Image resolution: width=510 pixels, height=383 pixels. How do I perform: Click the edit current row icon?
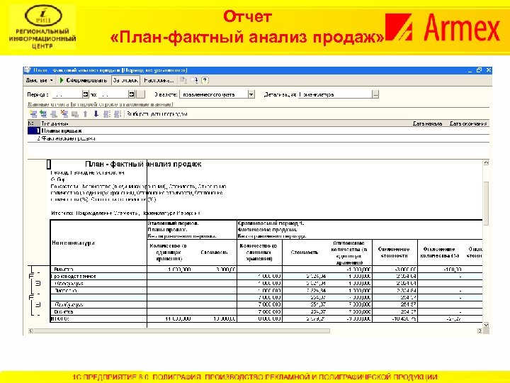(54, 114)
